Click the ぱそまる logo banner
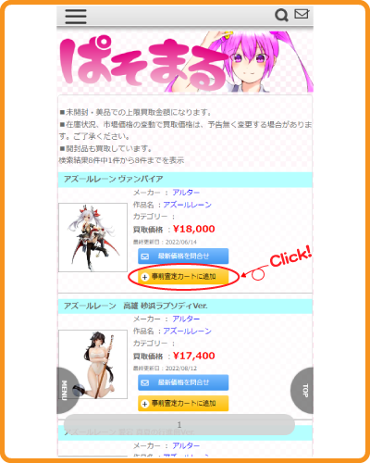 coord(185,61)
